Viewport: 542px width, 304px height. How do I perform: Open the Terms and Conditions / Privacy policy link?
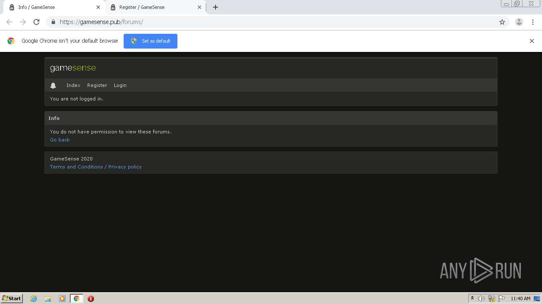(x=96, y=167)
